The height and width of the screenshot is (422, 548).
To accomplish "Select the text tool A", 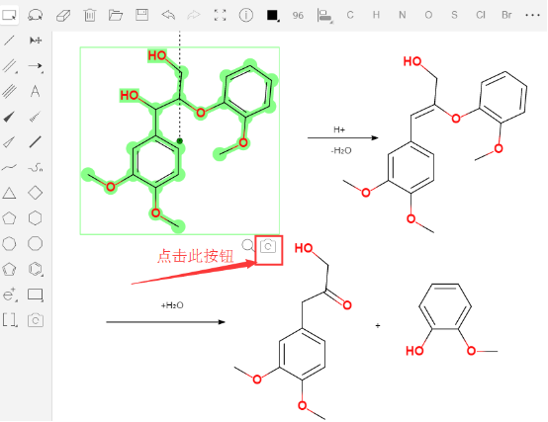I will 35,92.
